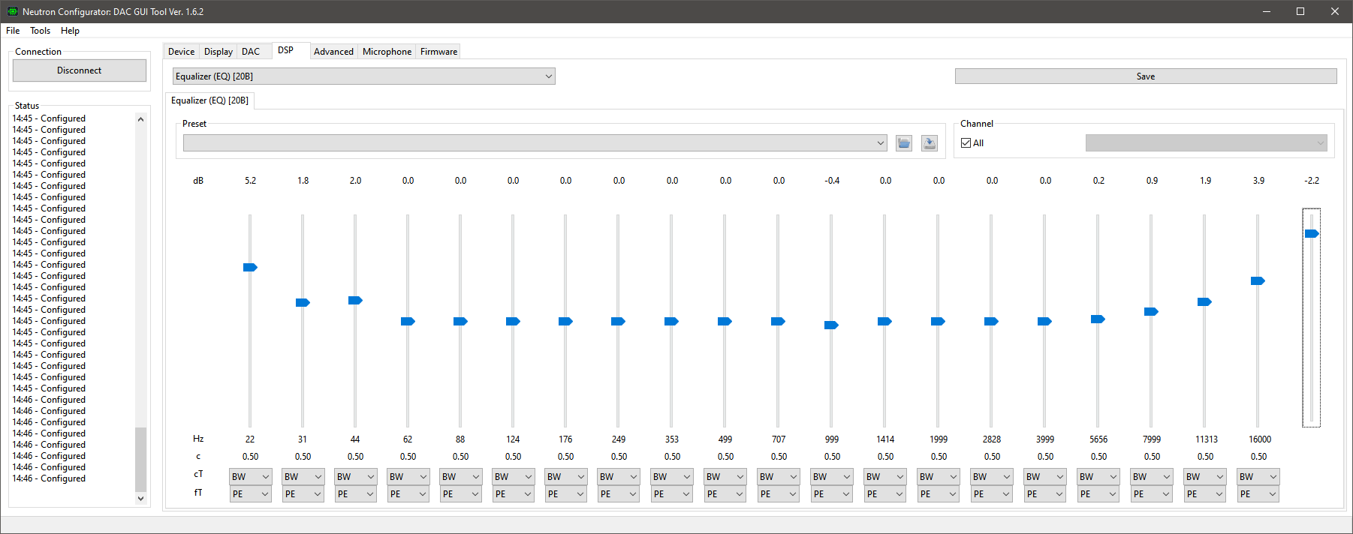Screen dimensions: 1353x534
Task: Click the open preset folder icon
Action: point(903,143)
